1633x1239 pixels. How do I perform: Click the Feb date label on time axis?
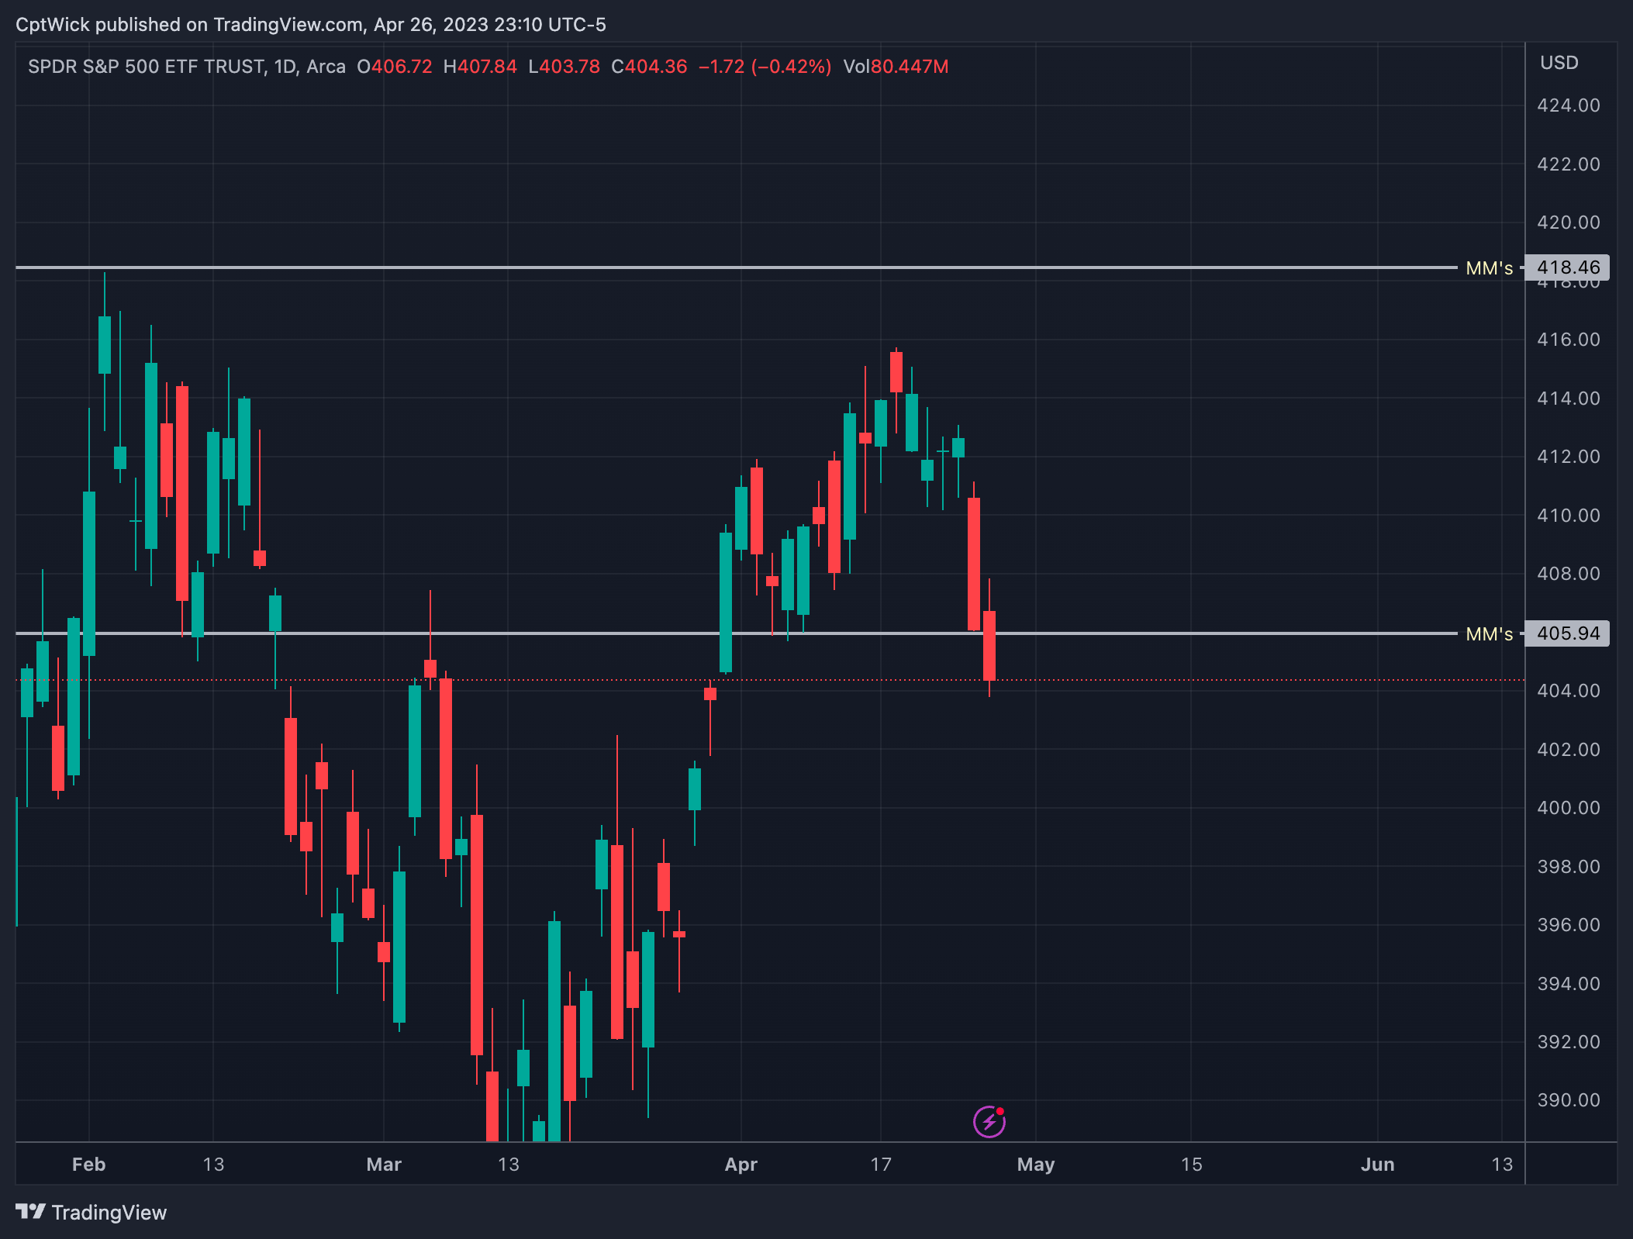tap(88, 1165)
